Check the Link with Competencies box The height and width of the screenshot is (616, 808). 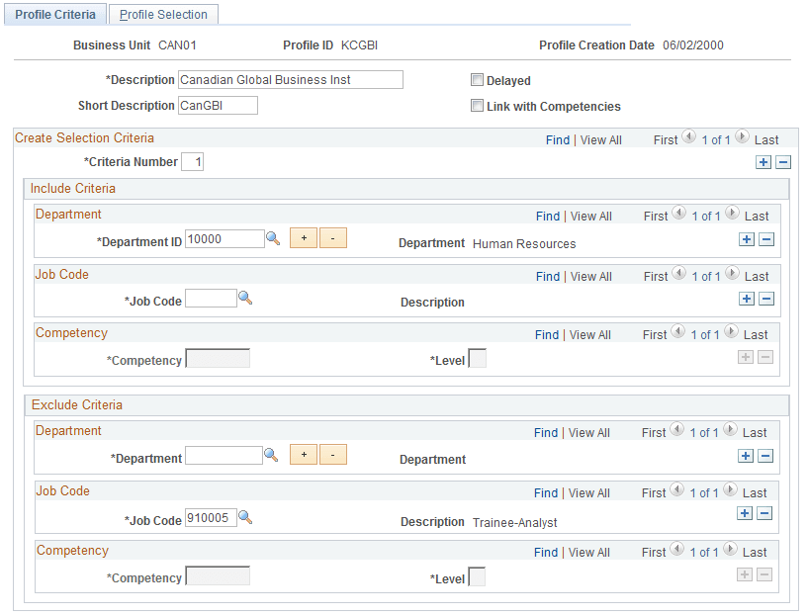477,106
